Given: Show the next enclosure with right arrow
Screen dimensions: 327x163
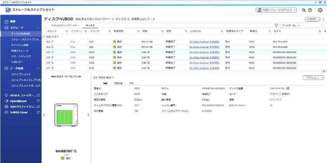Looking at the screenshot, I should pyautogui.click(x=88, y=115).
